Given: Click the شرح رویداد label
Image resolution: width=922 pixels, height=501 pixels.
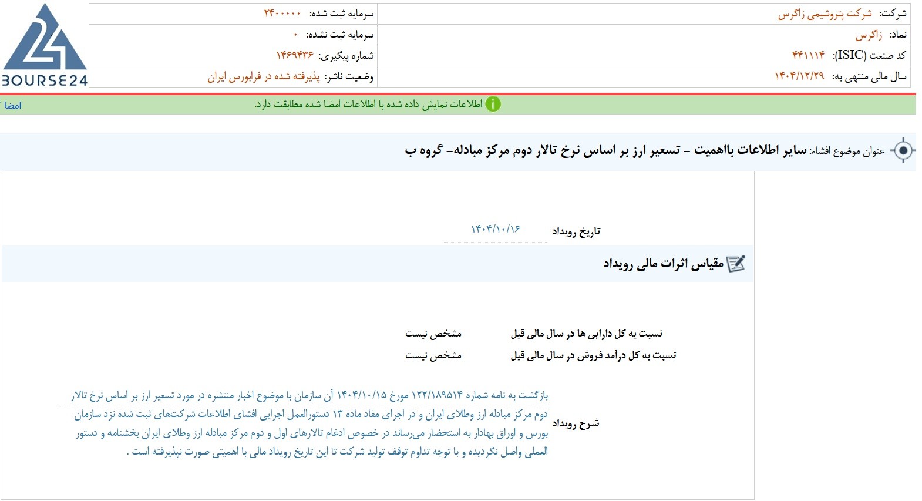Looking at the screenshot, I should (576, 423).
